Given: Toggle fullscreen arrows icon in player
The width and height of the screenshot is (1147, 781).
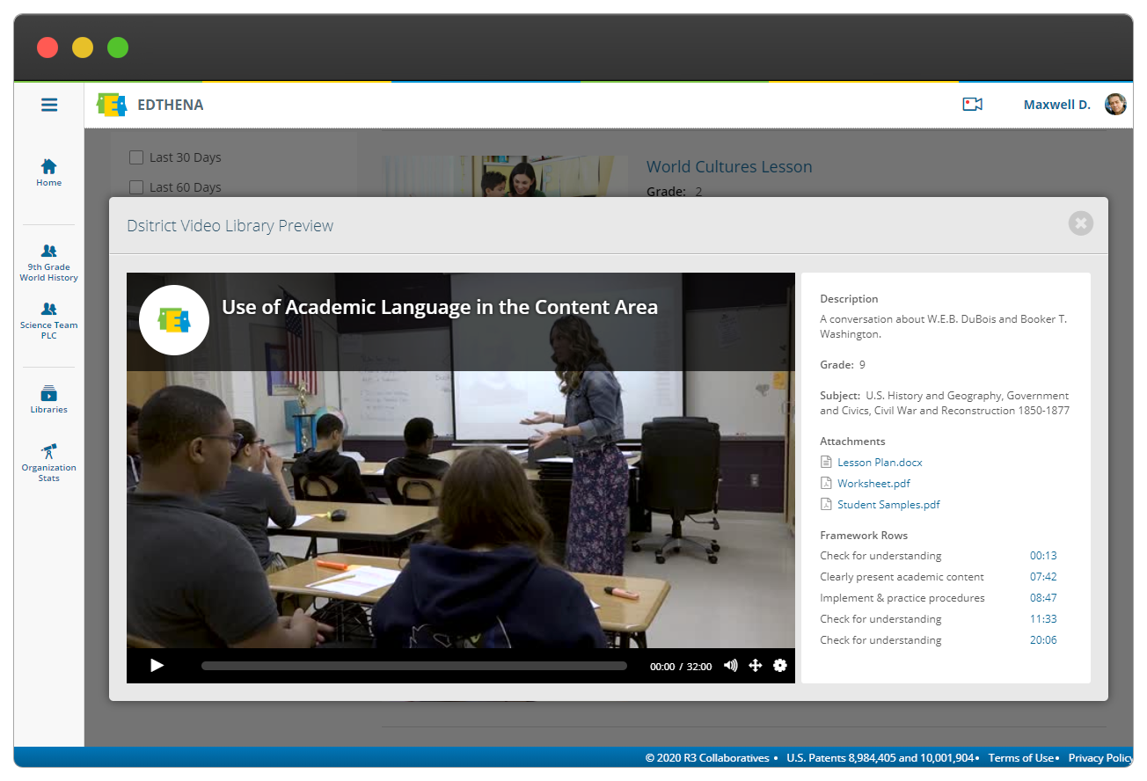Looking at the screenshot, I should pos(755,666).
